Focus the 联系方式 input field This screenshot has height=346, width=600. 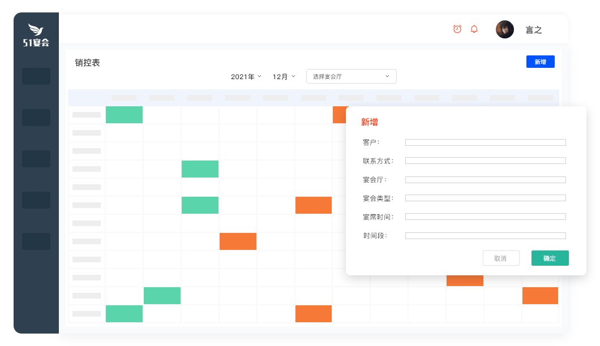click(x=485, y=161)
